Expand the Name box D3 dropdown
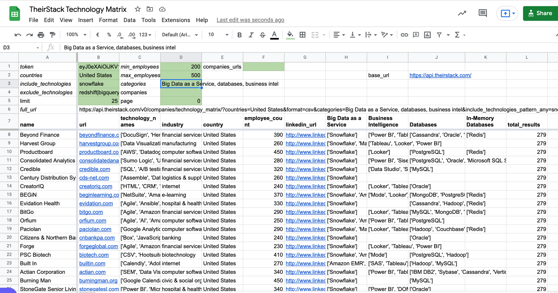 click(x=38, y=48)
